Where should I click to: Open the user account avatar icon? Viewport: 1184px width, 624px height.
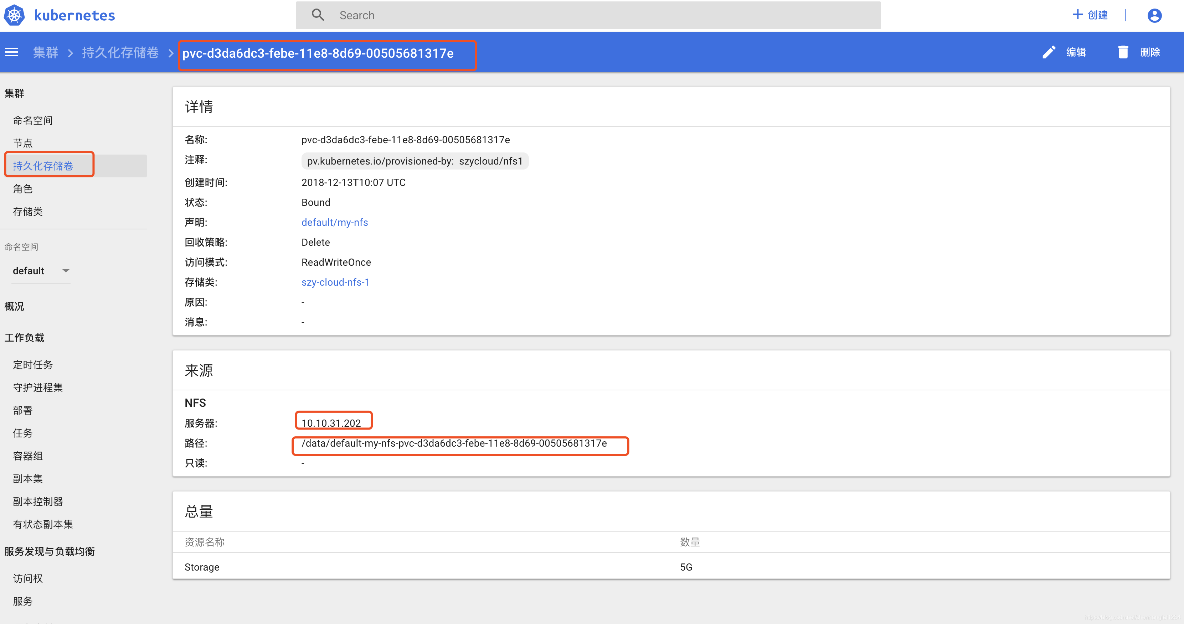1154,15
